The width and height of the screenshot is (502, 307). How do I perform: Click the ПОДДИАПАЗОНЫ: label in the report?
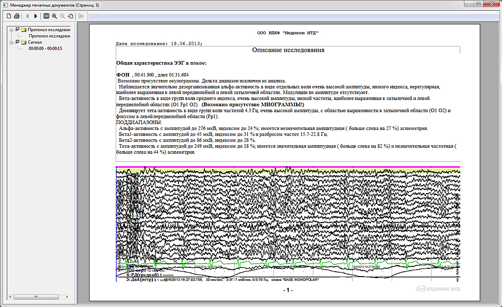139,122
